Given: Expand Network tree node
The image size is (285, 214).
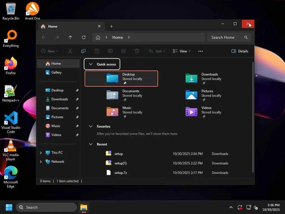Looking at the screenshot, I should pyautogui.click(x=41, y=162).
